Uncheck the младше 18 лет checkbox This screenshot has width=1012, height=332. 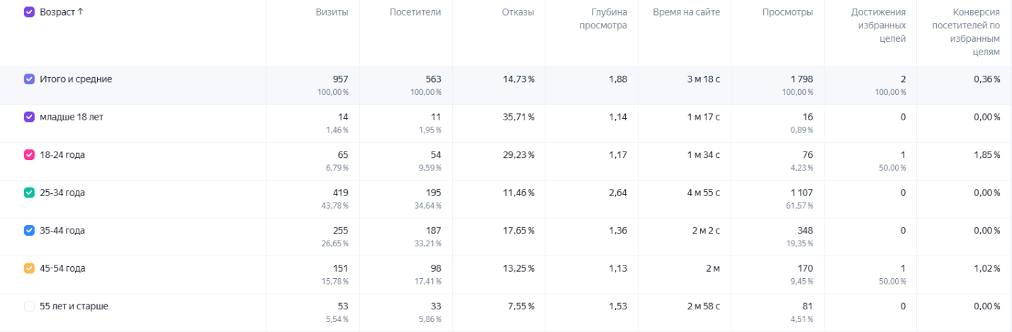[29, 117]
